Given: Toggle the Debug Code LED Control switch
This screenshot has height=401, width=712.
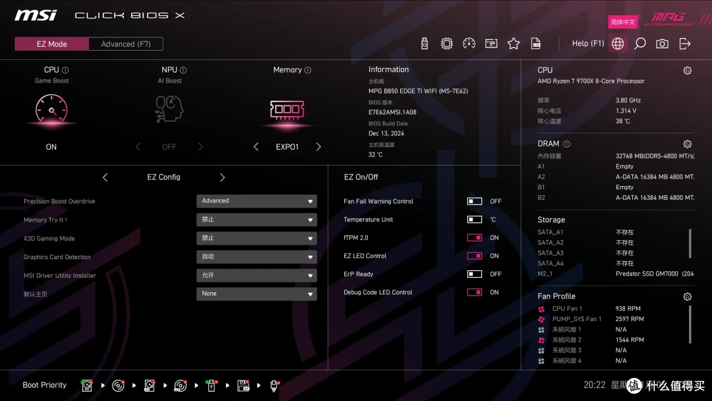Looking at the screenshot, I should tap(475, 292).
